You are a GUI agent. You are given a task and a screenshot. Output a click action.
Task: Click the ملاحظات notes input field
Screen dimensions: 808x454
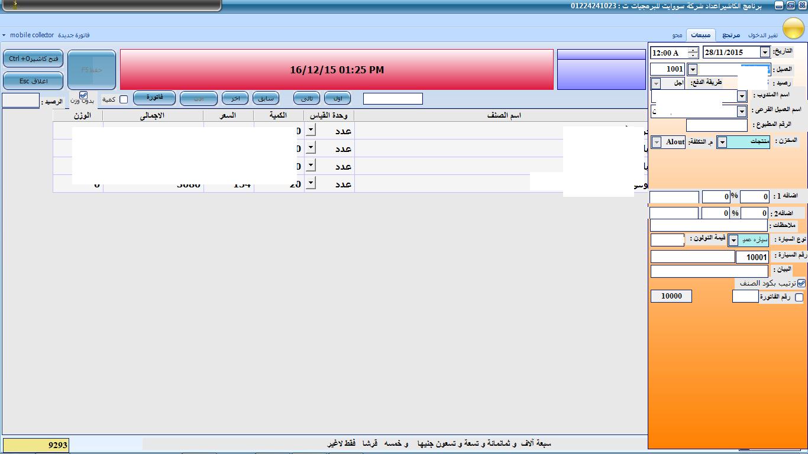[708, 225]
